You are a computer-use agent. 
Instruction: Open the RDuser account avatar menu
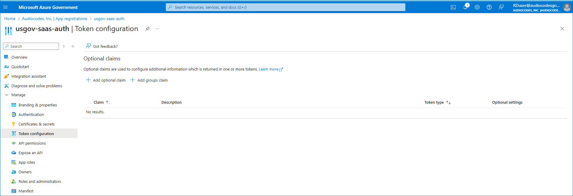coord(567,7)
